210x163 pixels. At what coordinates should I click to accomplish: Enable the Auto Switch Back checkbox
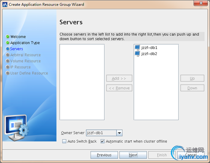(x=64, y=141)
